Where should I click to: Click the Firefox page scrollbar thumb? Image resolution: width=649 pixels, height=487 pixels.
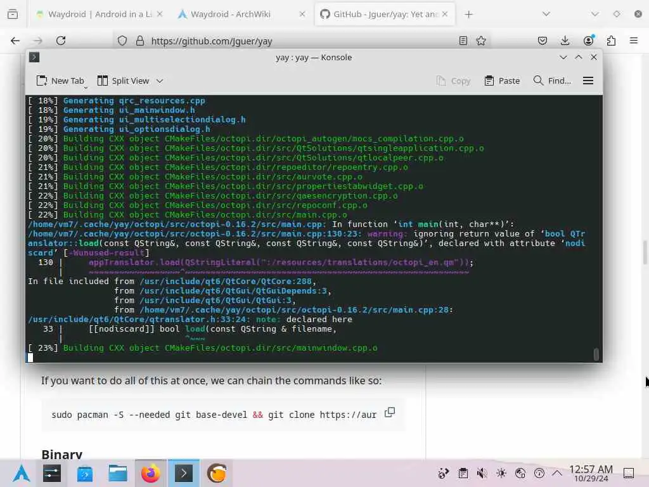pos(645,252)
